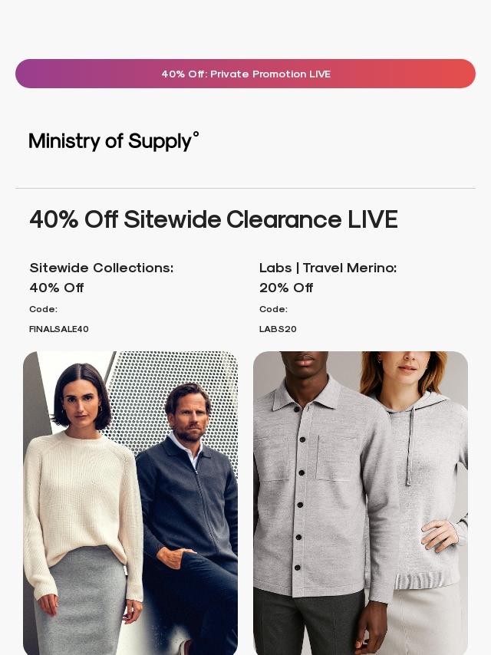Open the Labs | Travel Merino heading
Viewport: 491px width, 655px height.
click(x=328, y=268)
